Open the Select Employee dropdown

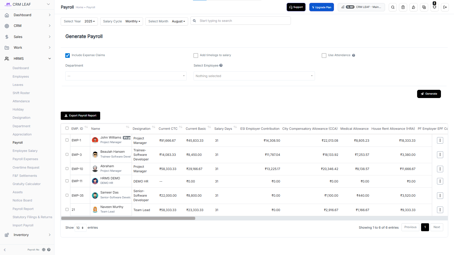[x=254, y=76]
